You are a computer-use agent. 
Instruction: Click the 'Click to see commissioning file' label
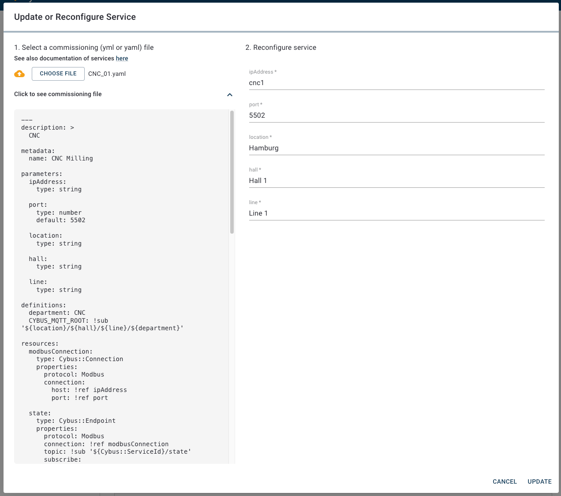pyautogui.click(x=58, y=94)
